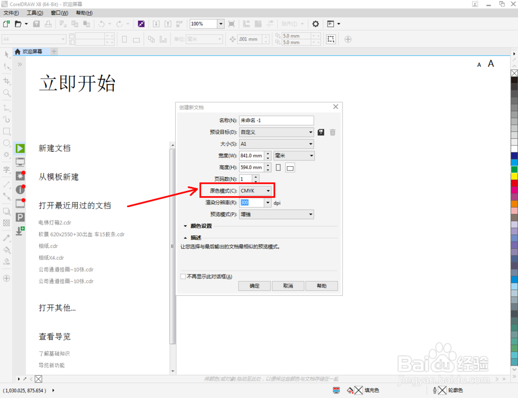
Task: Click the document name input field
Action: 277,121
